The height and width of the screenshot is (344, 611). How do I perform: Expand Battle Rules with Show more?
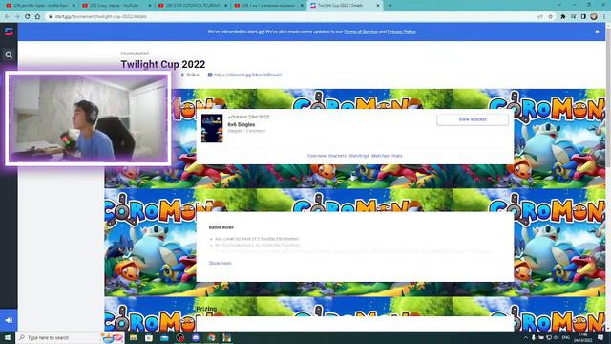(220, 263)
